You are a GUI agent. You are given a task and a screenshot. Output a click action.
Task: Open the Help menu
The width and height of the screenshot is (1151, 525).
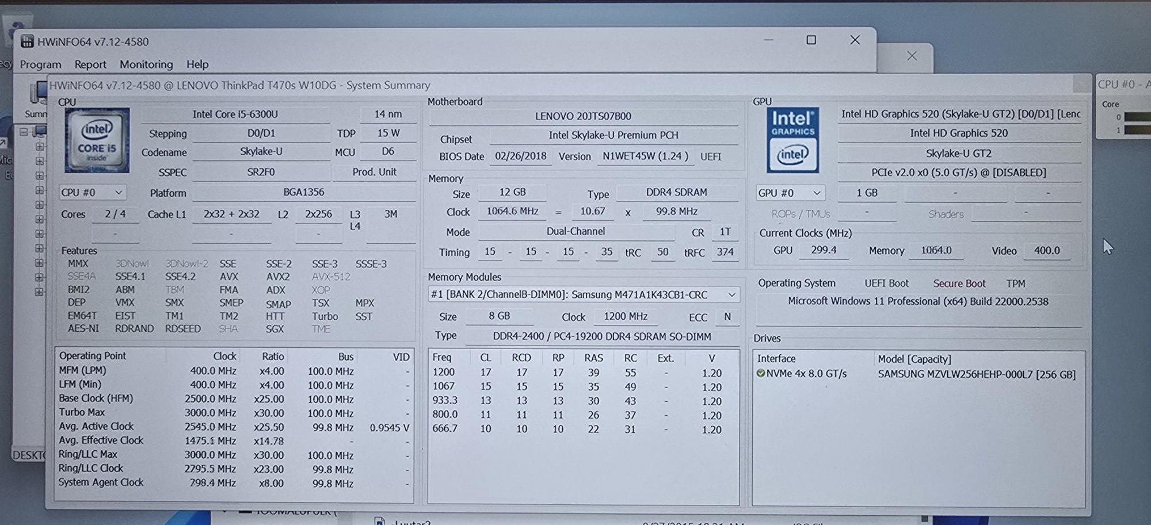[197, 64]
